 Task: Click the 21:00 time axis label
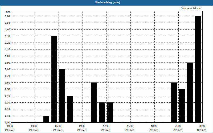178,126
